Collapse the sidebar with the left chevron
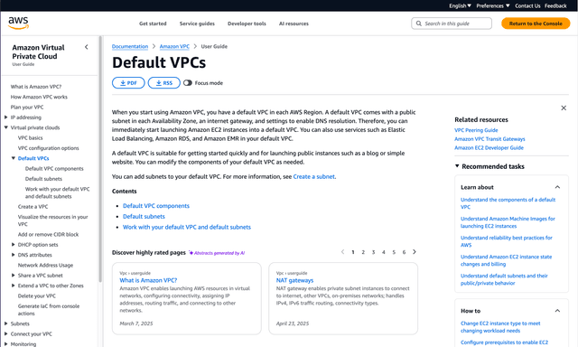 click(87, 47)
